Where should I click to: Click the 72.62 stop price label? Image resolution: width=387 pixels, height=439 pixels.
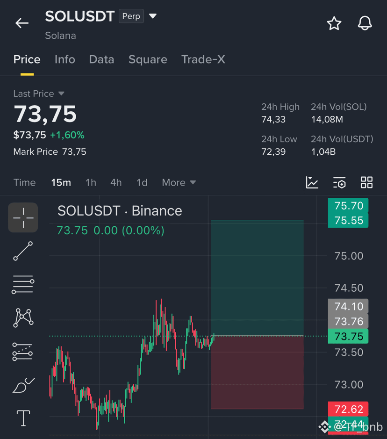point(348,409)
